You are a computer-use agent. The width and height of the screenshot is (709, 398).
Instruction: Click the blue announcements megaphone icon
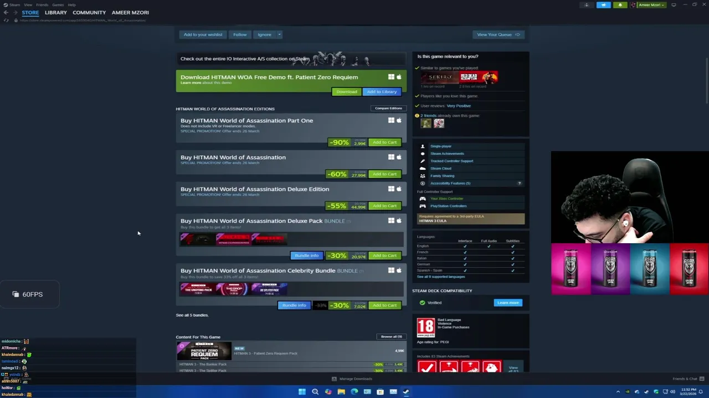coord(604,5)
